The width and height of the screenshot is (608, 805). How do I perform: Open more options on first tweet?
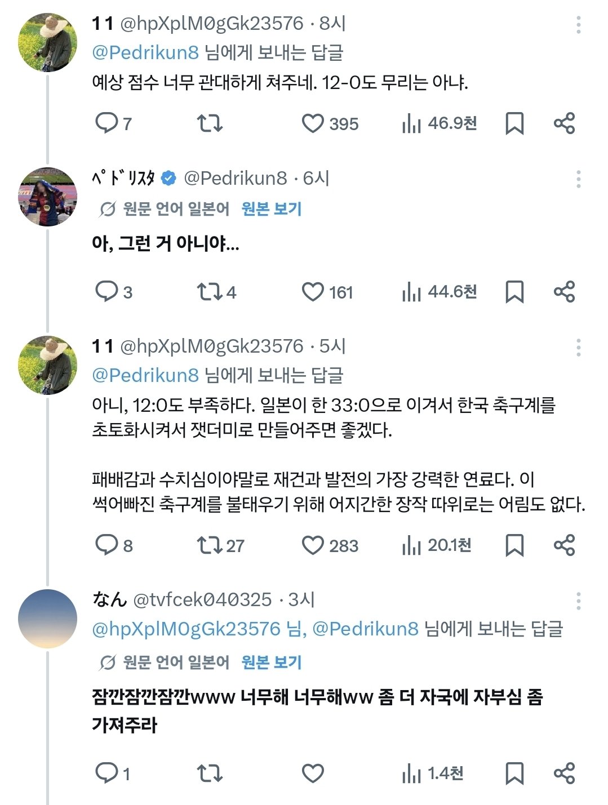tap(579, 25)
